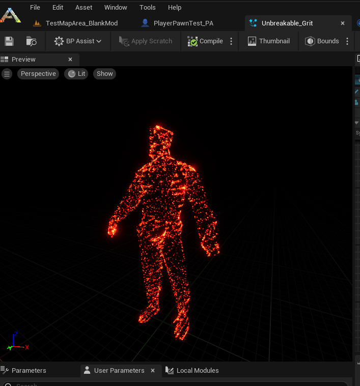Open the Lit view mode dropdown
Viewport: 360px width, 386px height.
pos(76,74)
